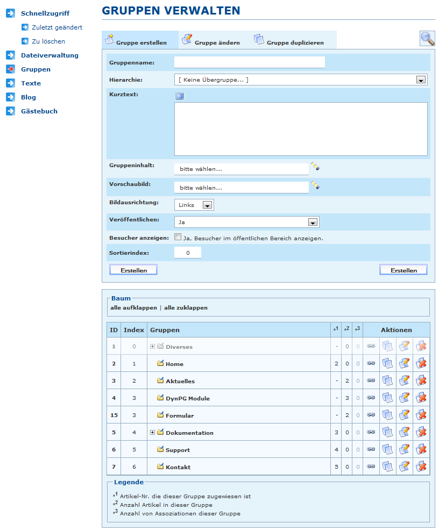Image resolution: width=439 pixels, height=531 pixels.
Task: Click the search magnifier icon
Action: point(427,39)
